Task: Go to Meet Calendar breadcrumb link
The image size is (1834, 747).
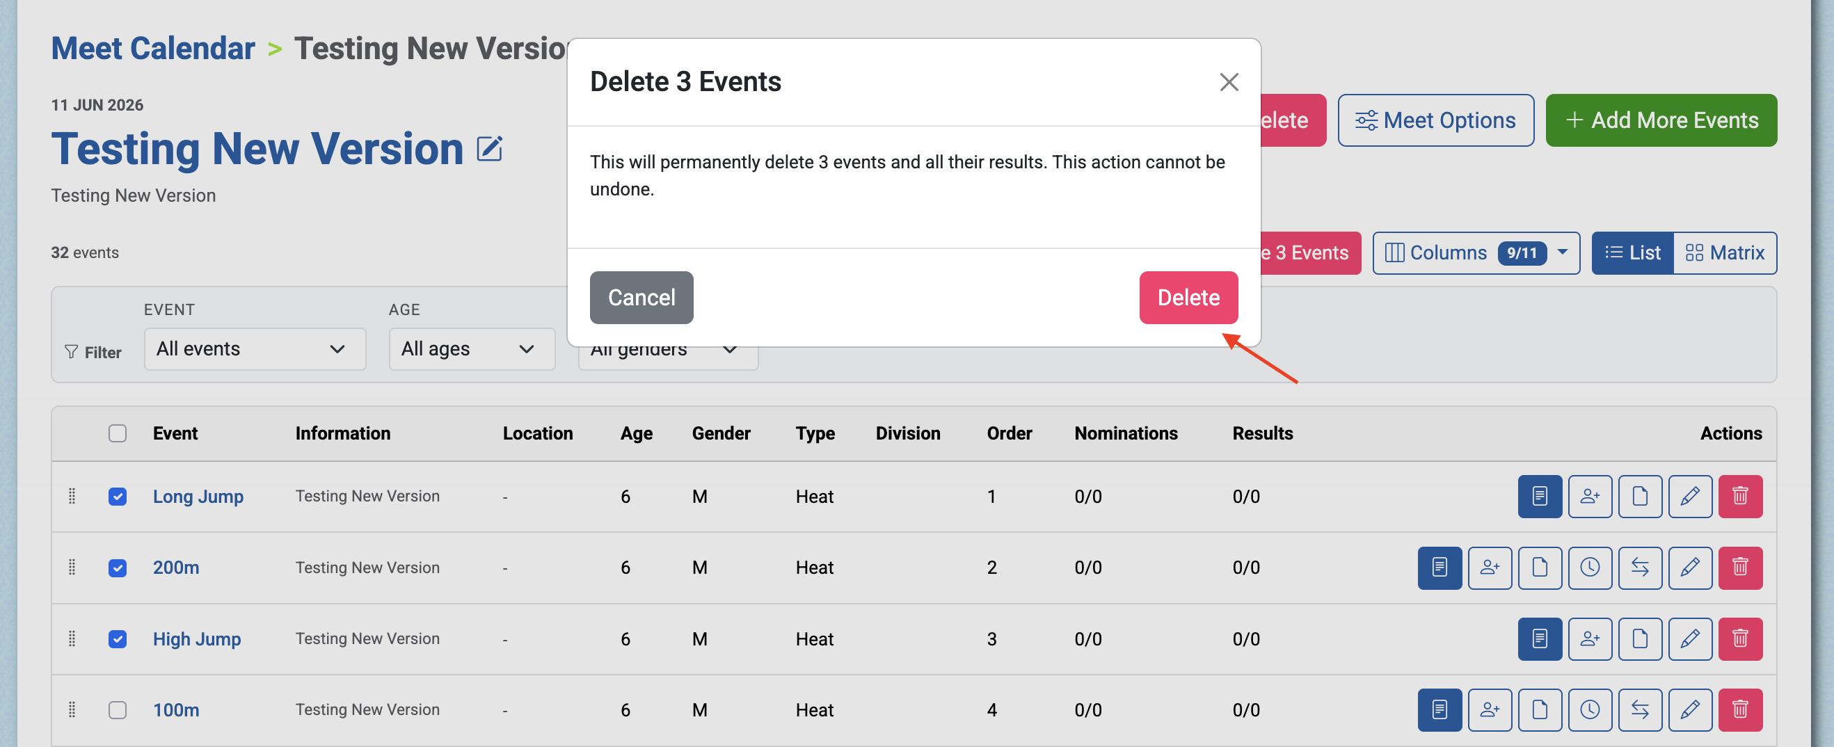Action: 152,49
